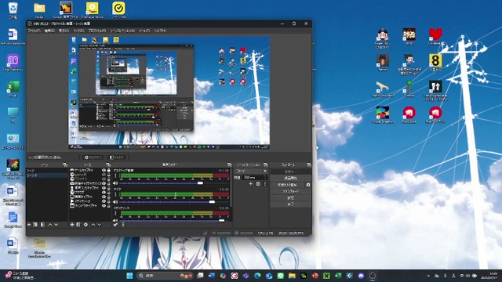The width and height of the screenshot is (502, 282).
Task: Pop out the Scenes dock icon
Action: (x=65, y=164)
